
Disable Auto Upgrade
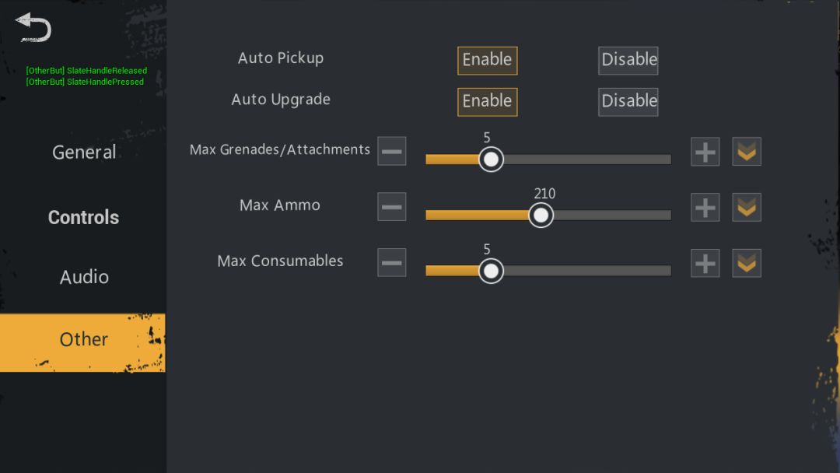click(x=628, y=101)
